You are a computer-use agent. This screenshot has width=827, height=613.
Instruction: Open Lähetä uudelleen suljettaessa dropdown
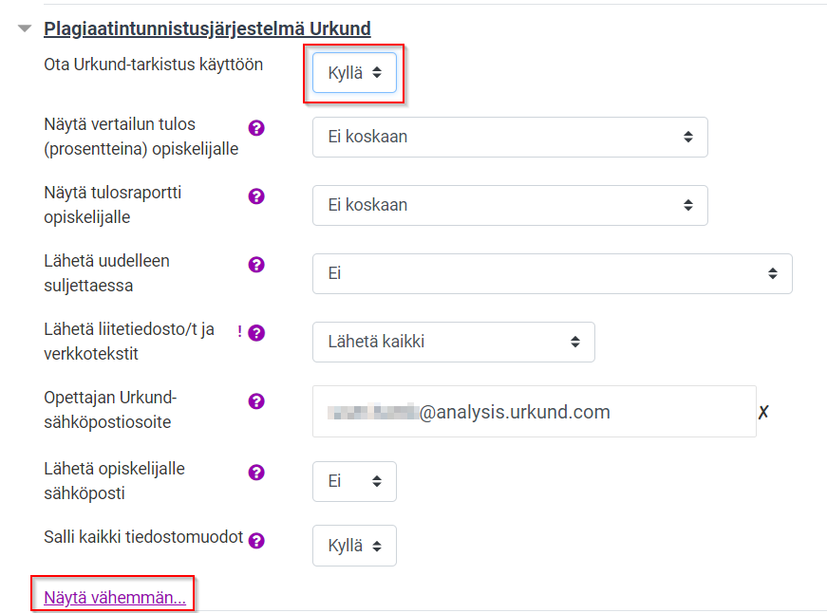pyautogui.click(x=553, y=273)
